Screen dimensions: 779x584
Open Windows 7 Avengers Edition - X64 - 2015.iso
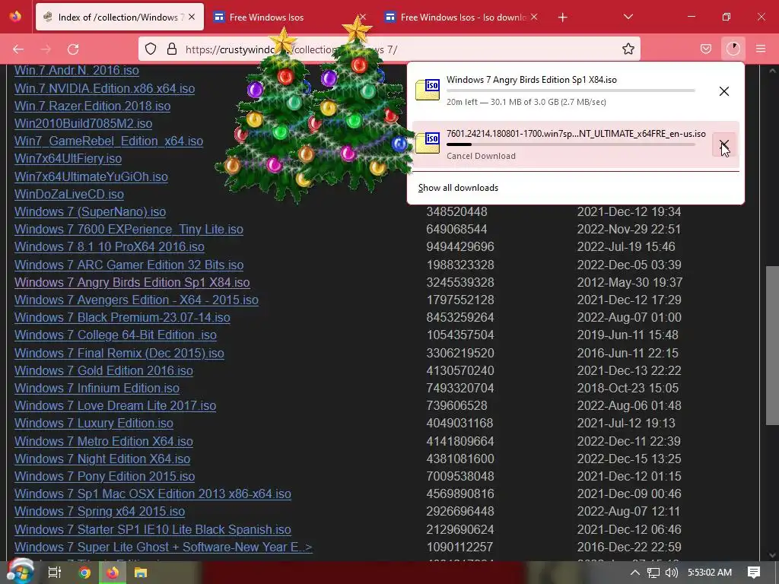click(x=136, y=300)
